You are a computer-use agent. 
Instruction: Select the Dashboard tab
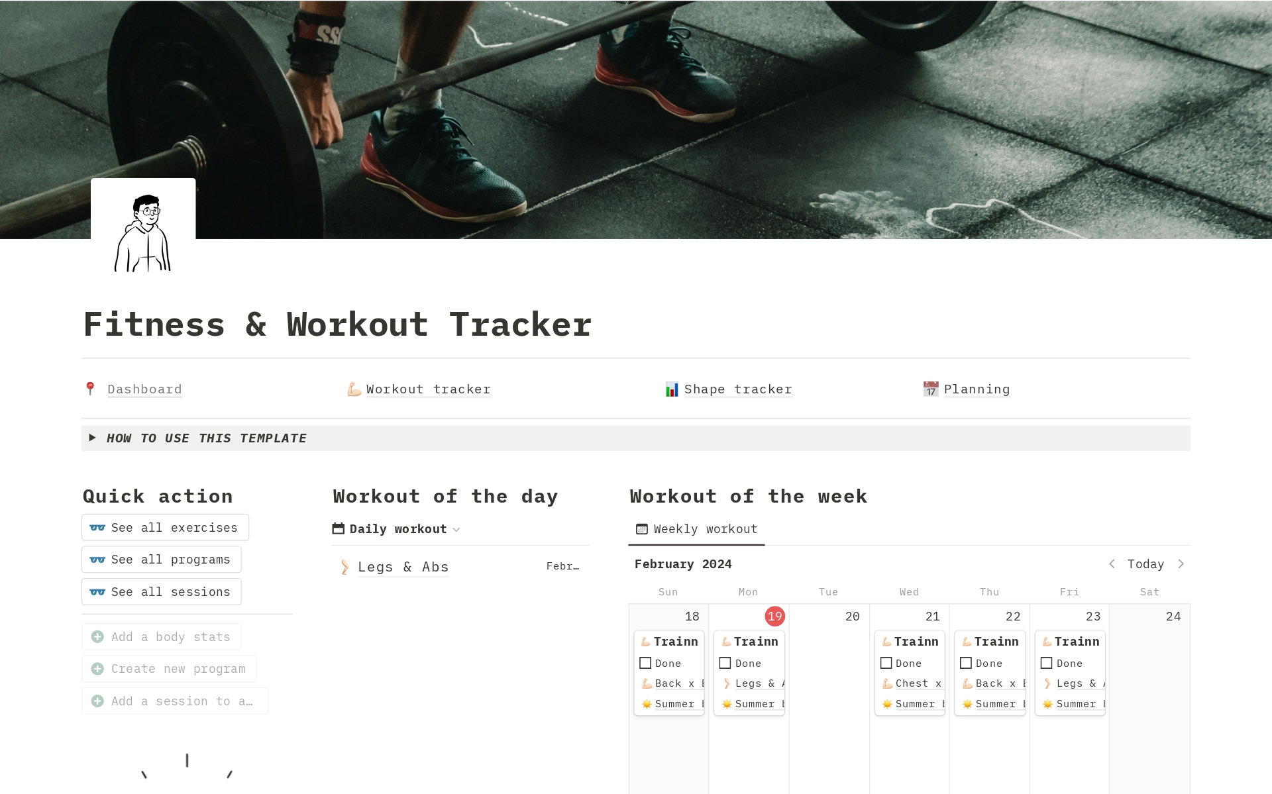[142, 388]
